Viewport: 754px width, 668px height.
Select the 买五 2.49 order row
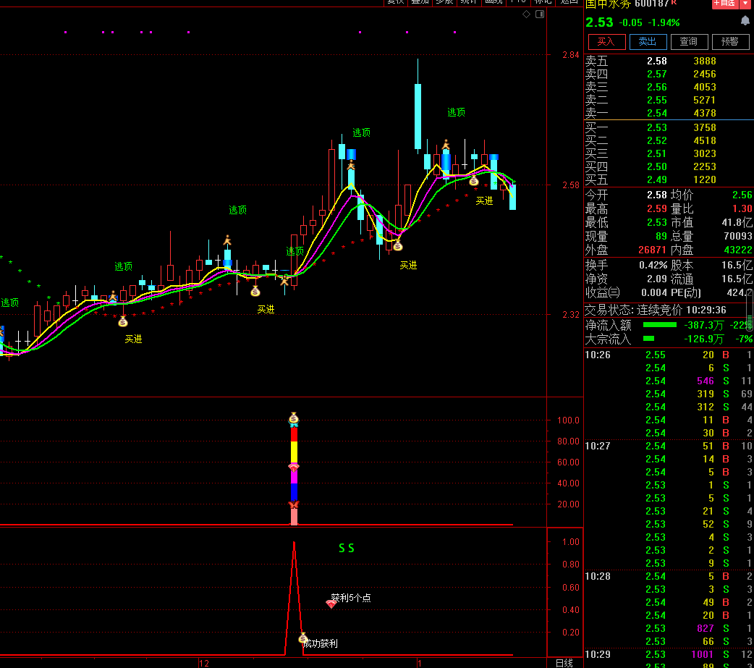coord(669,179)
